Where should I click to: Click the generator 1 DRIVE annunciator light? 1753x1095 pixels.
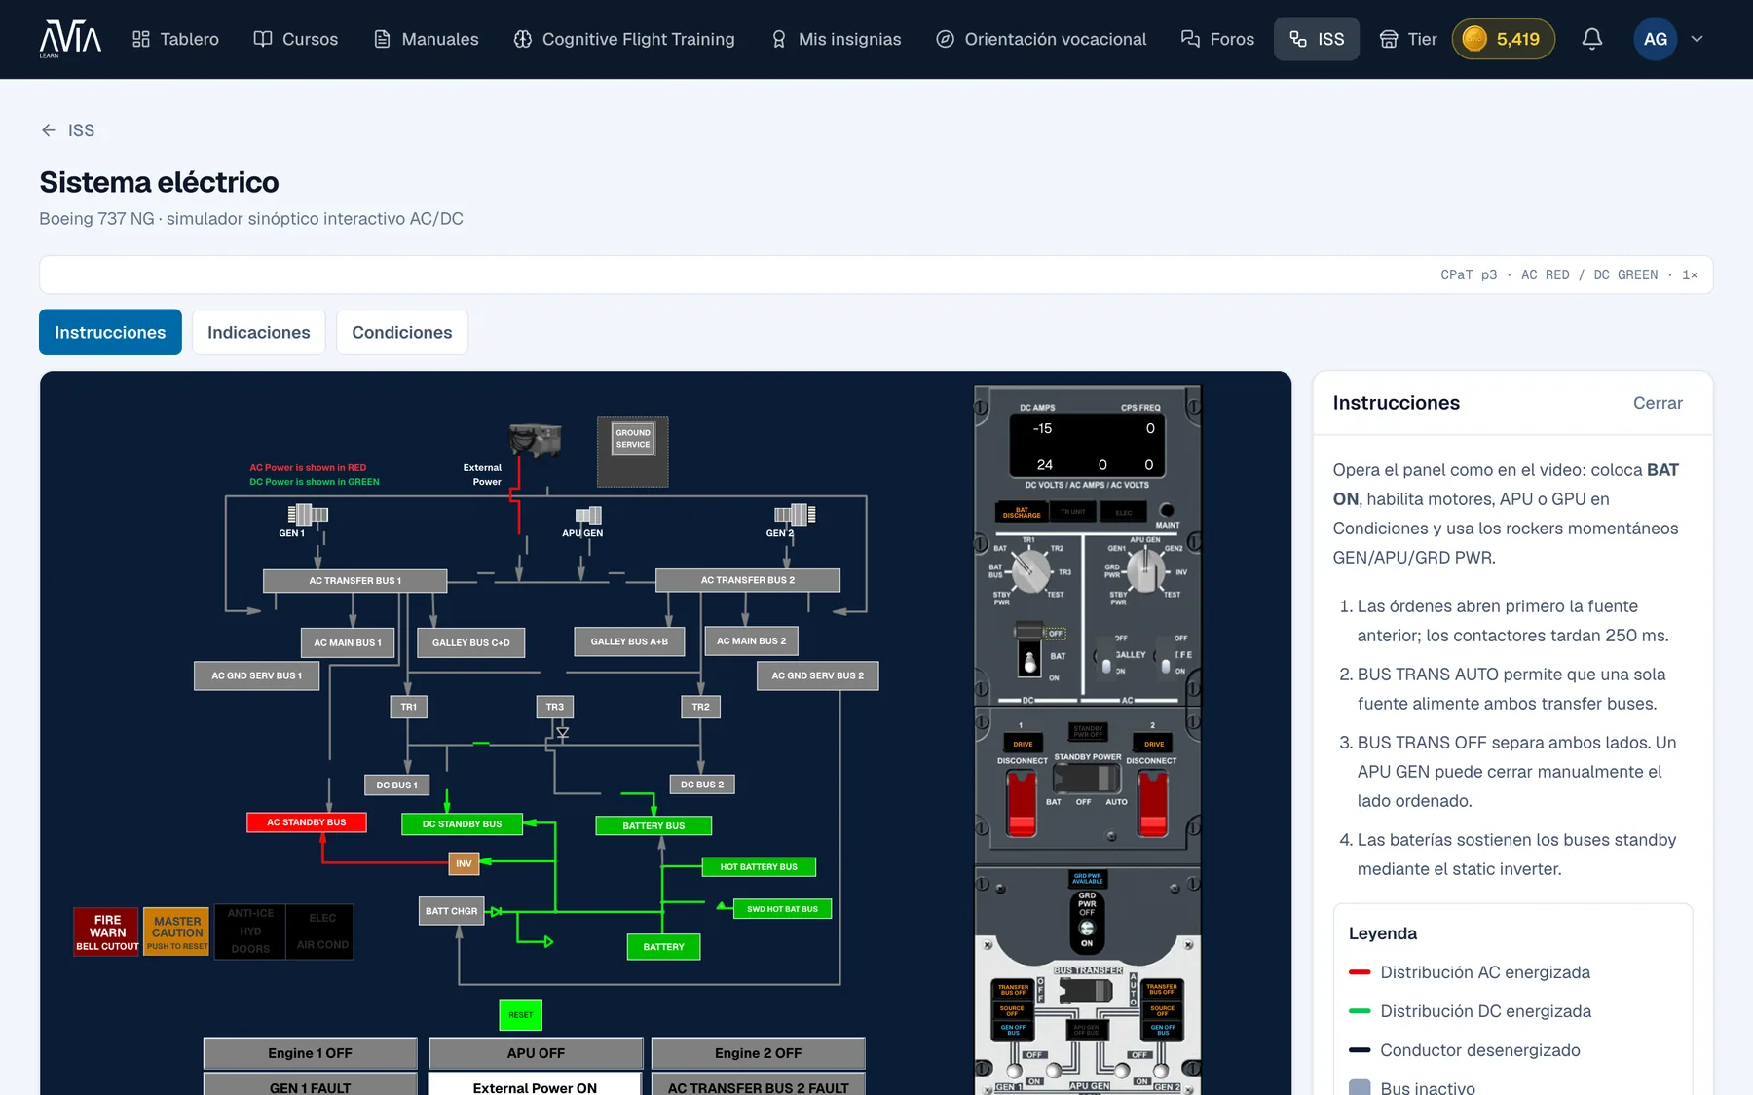pos(1023,744)
